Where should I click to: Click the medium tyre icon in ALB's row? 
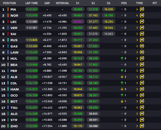142,77
